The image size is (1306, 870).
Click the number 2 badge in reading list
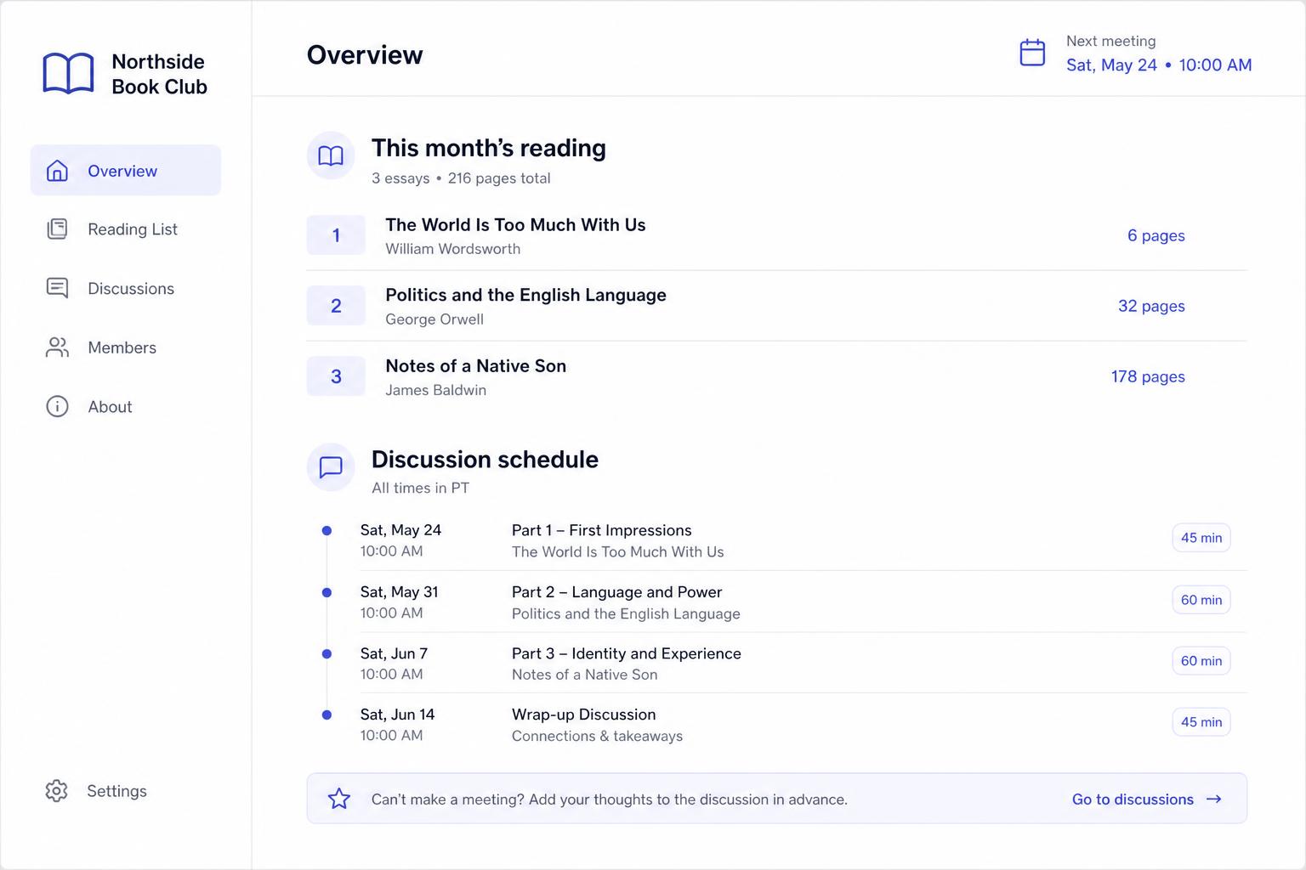click(336, 306)
